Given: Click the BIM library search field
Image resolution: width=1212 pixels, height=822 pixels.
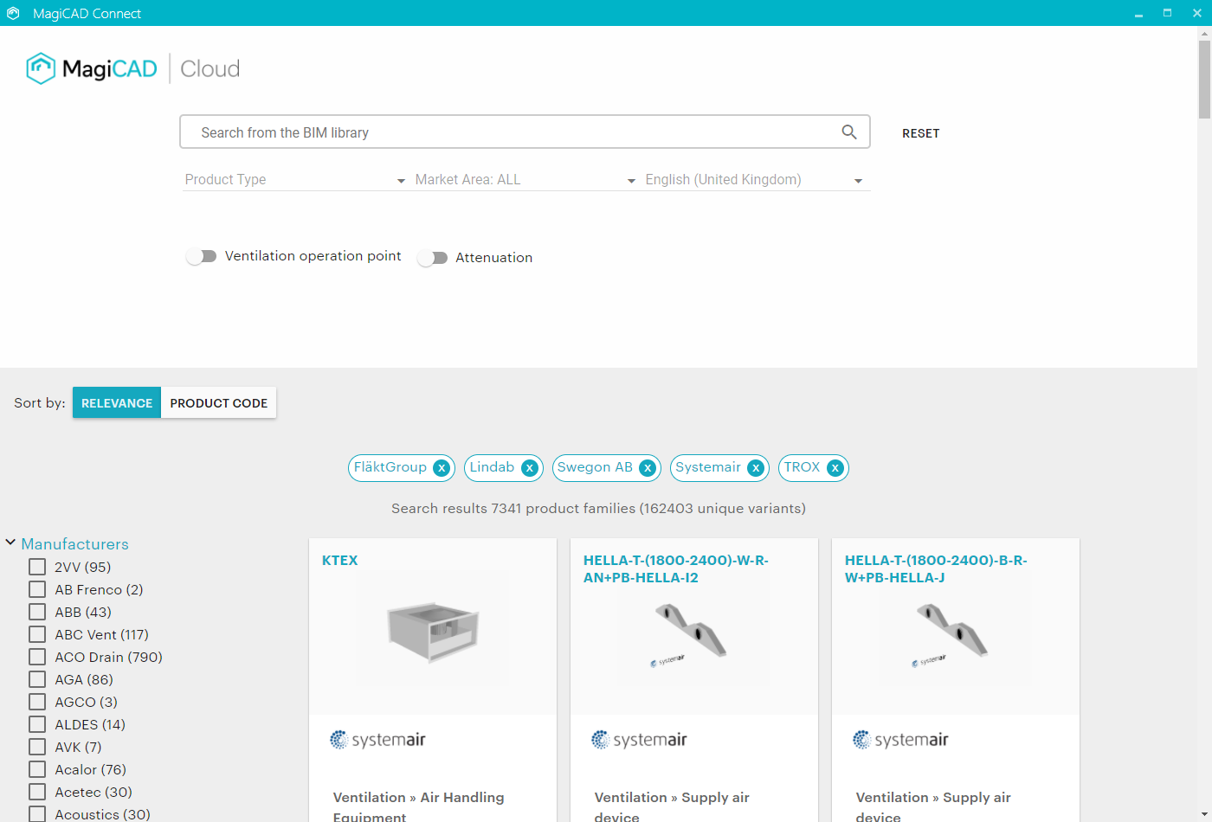Looking at the screenshot, I should coord(525,132).
